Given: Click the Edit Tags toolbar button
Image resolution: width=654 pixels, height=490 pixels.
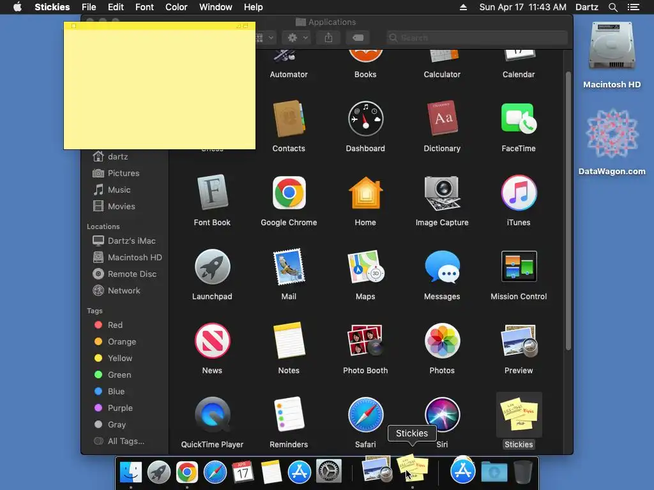Looking at the screenshot, I should (x=358, y=38).
